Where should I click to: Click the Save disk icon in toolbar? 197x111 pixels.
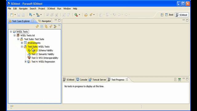19,15
